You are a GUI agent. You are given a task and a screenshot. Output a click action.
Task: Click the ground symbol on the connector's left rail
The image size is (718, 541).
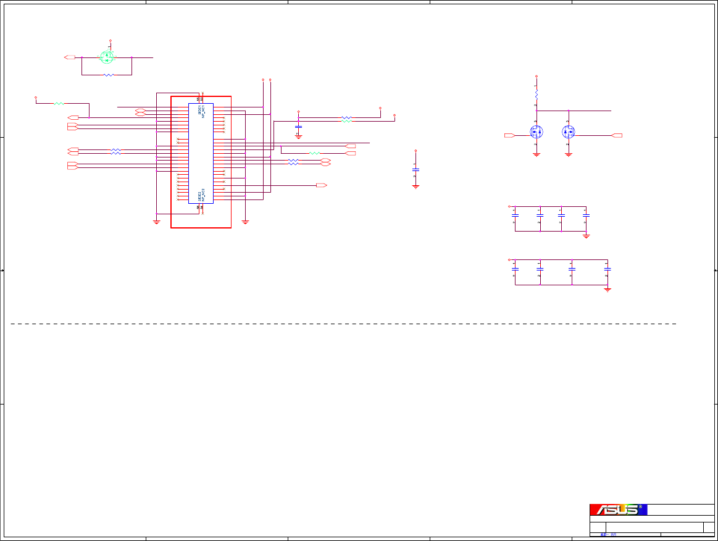tap(157, 222)
